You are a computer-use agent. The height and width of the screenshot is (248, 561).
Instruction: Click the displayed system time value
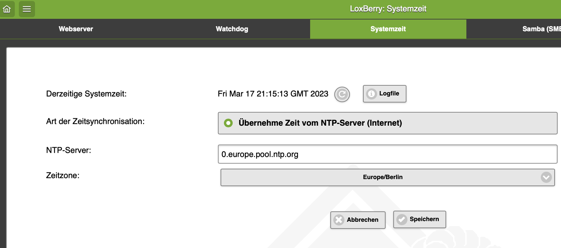(x=273, y=94)
